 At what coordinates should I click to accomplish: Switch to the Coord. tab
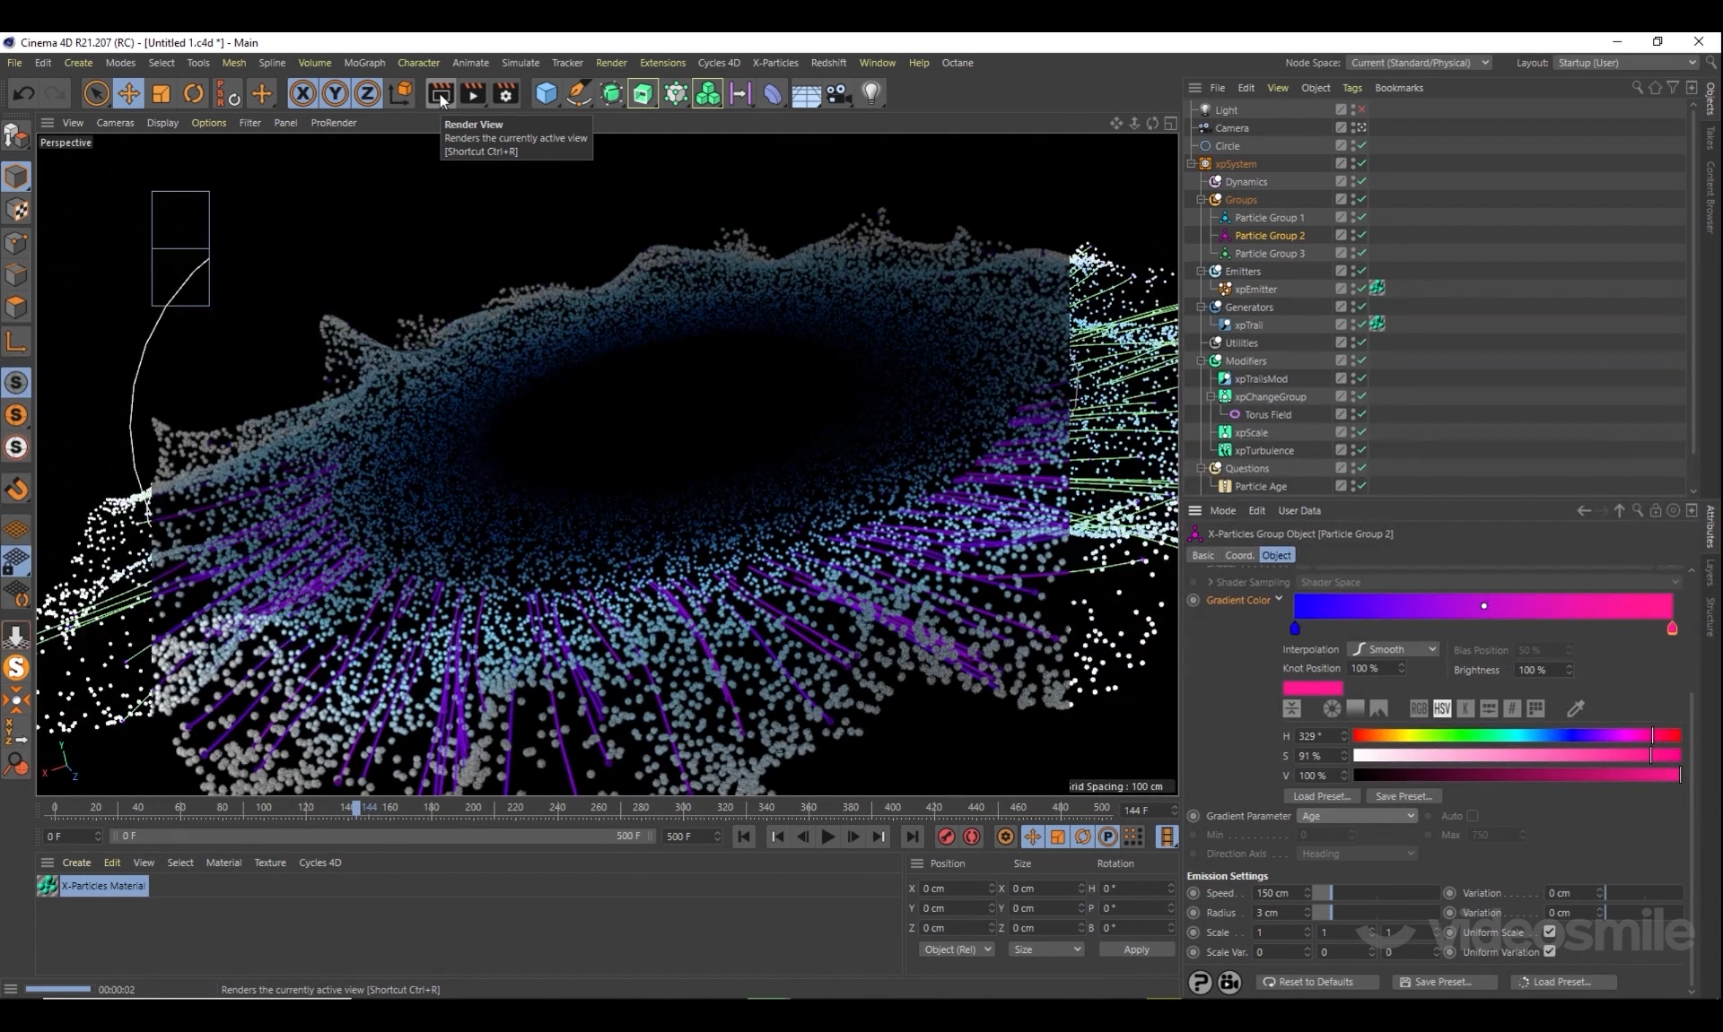1239,556
